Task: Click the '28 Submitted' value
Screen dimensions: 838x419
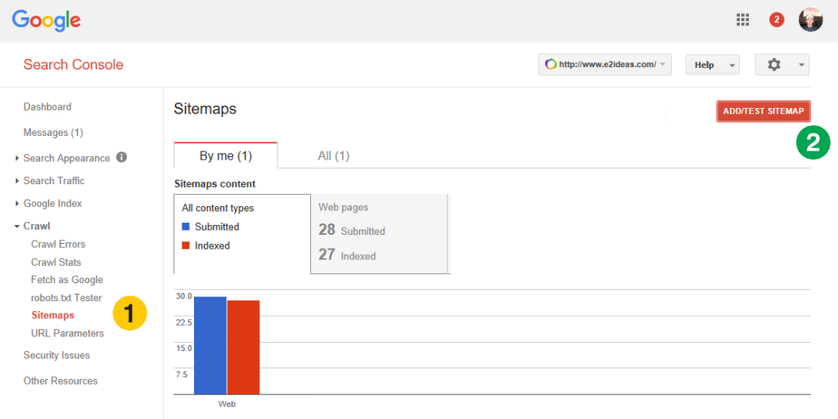Action: 352,230
